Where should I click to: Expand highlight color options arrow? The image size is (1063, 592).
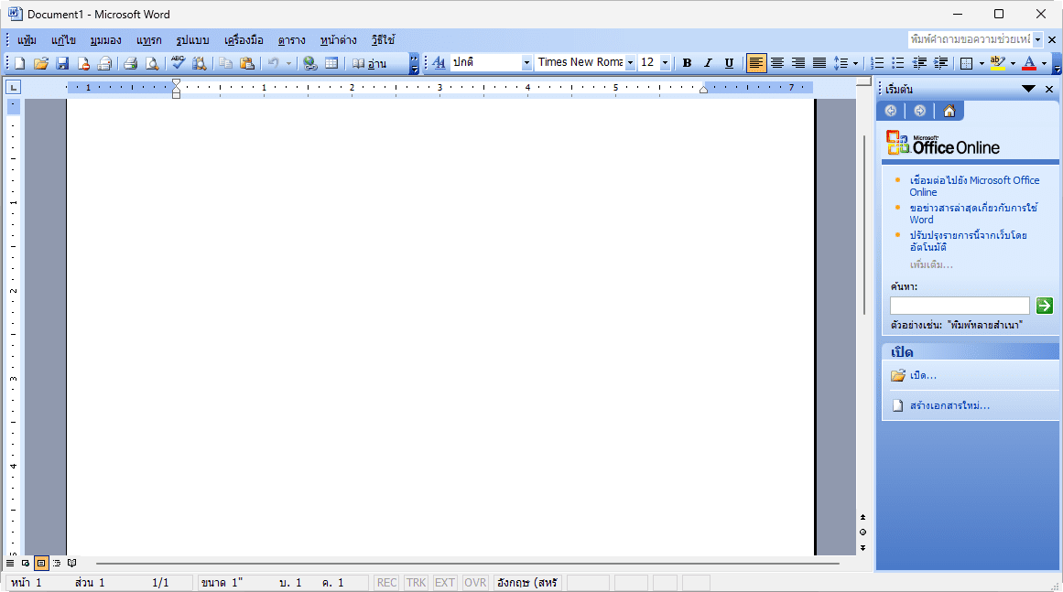click(1013, 63)
